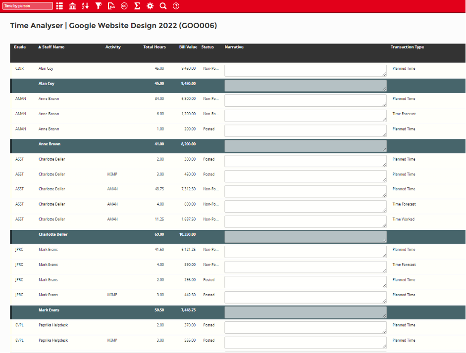Viewport: 466px width, 353px height.
Task: Click the sigma totals icon
Action: click(x=137, y=6)
